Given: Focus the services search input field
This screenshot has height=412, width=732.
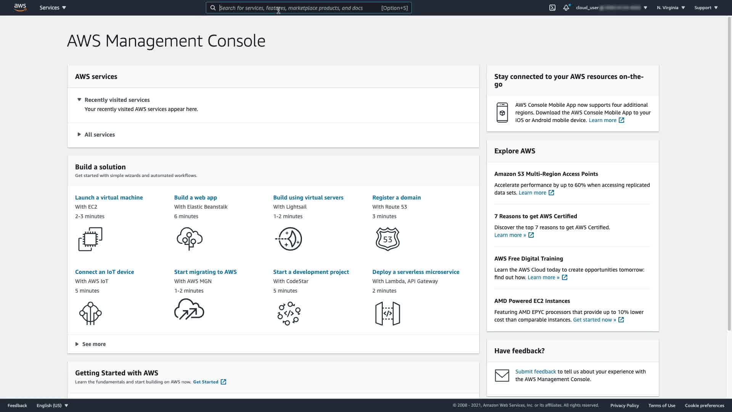Looking at the screenshot, I should (297, 8).
